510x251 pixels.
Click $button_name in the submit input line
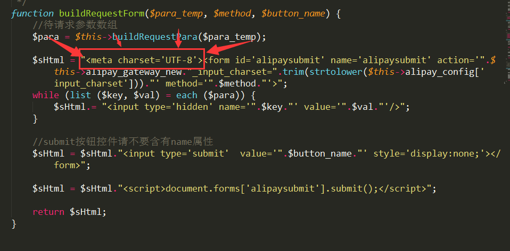(x=320, y=154)
